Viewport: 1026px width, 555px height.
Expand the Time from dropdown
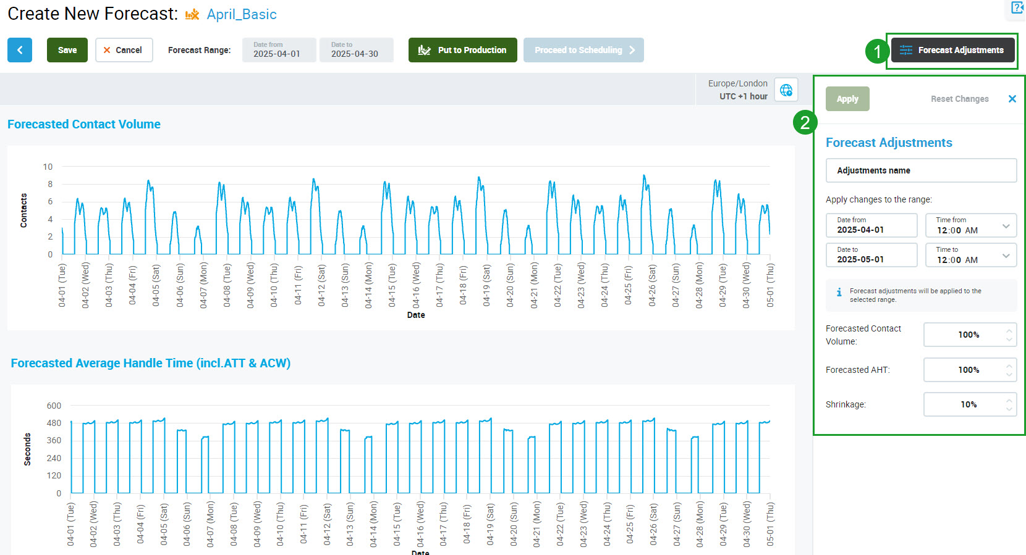click(x=1006, y=226)
